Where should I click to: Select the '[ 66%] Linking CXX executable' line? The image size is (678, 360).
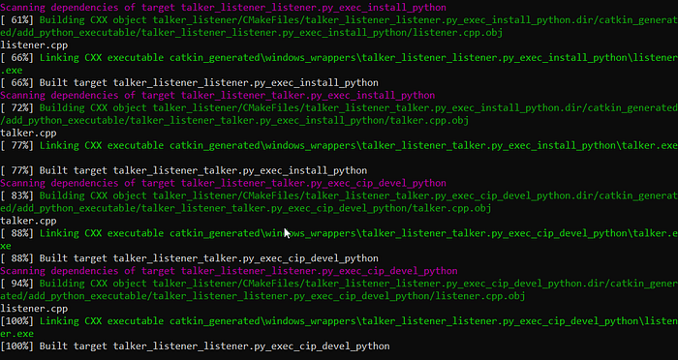point(339,57)
